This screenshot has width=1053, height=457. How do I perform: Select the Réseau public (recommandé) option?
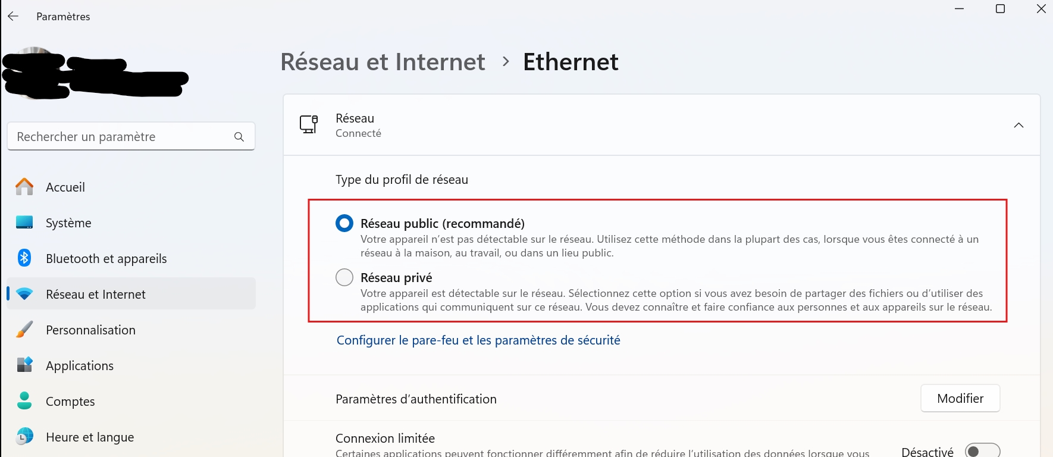(x=344, y=223)
